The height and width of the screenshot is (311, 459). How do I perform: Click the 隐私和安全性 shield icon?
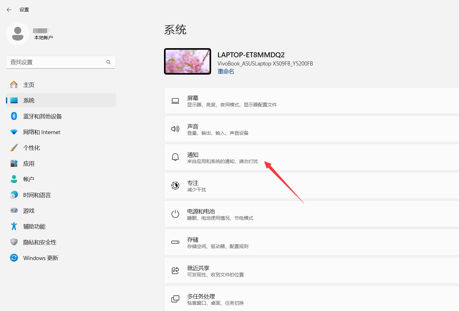[14, 242]
